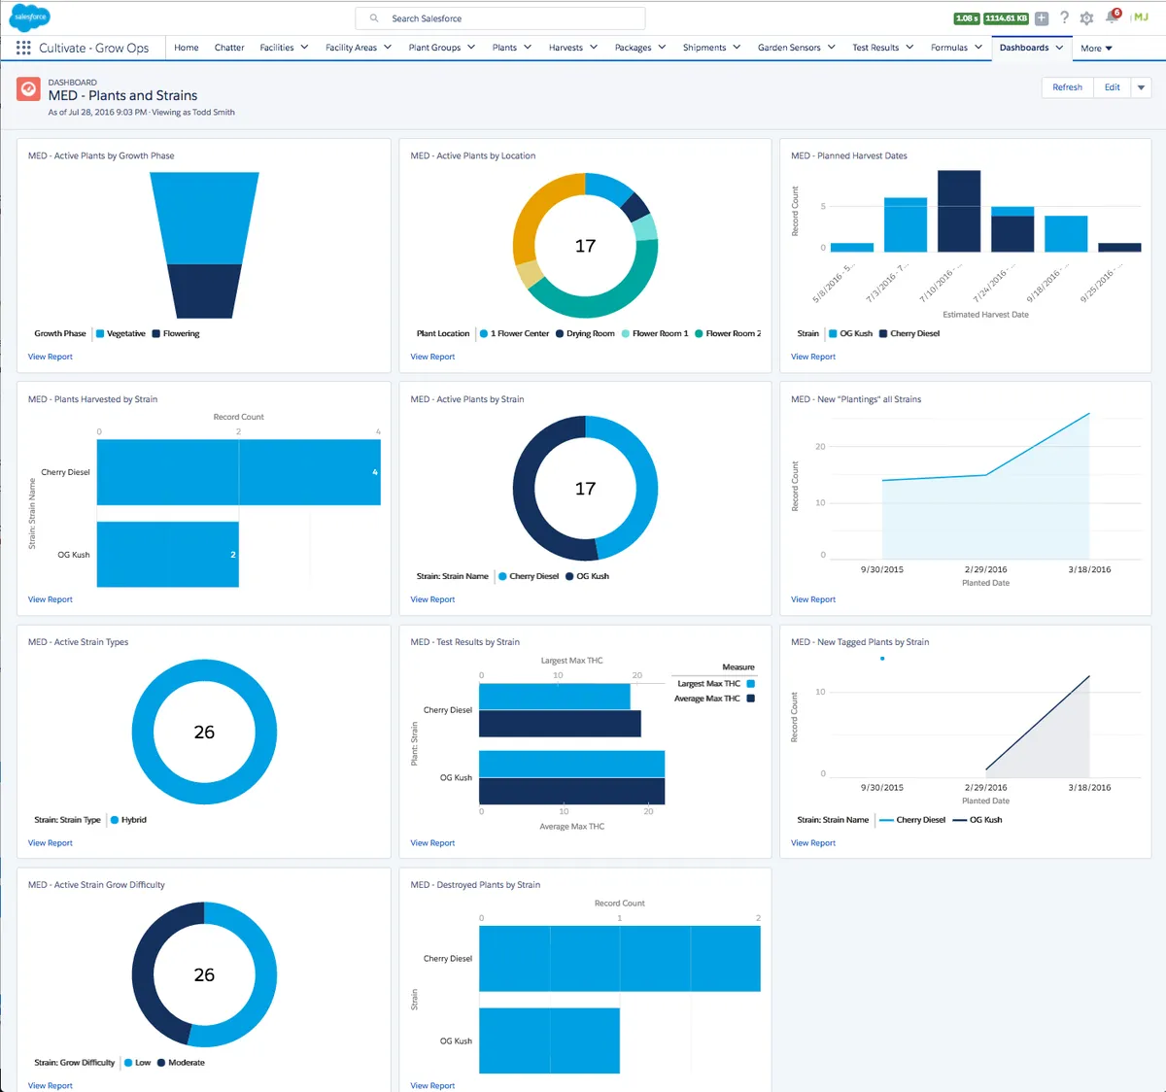Viewport: 1166px width, 1092px height.
Task: Open the Harvests tab label
Action: (566, 48)
